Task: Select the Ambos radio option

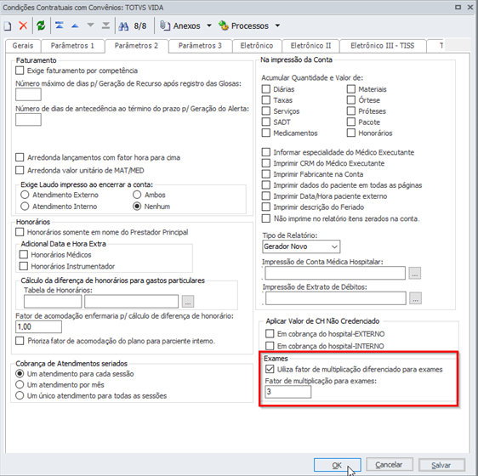Action: pyautogui.click(x=137, y=195)
